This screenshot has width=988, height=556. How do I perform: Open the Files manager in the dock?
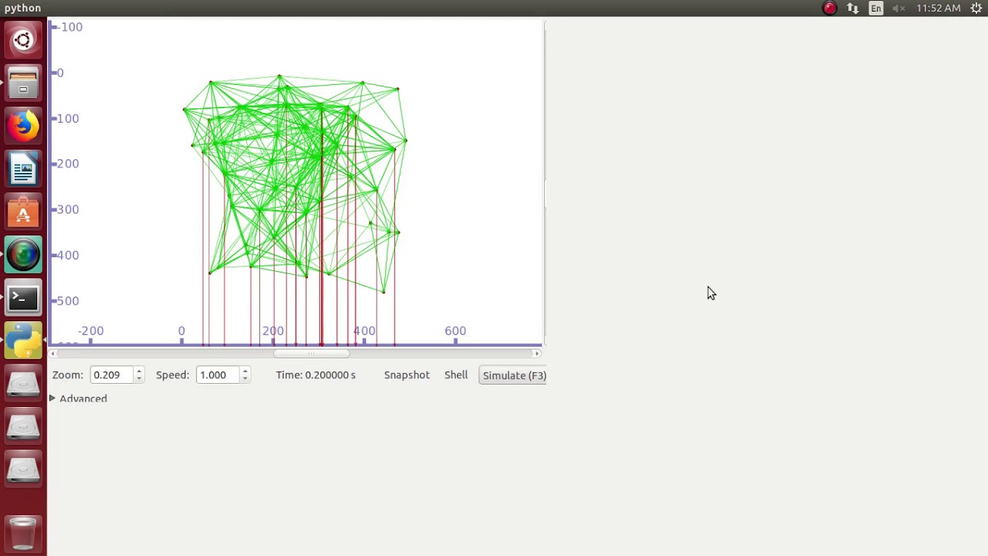(23, 83)
